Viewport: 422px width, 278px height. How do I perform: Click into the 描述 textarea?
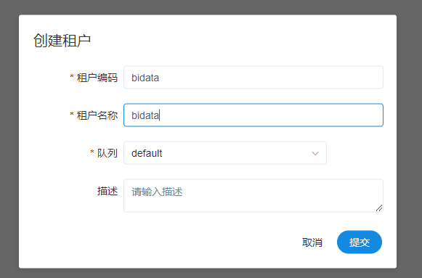pyautogui.click(x=253, y=195)
